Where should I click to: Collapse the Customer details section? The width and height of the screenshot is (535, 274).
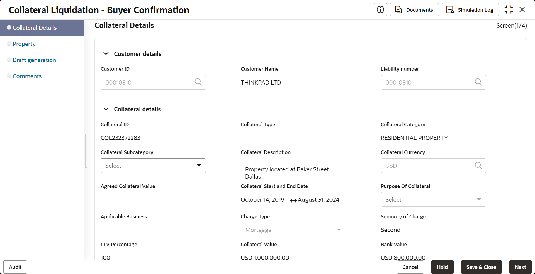pyautogui.click(x=106, y=54)
